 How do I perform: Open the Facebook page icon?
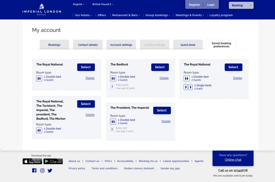point(34,171)
